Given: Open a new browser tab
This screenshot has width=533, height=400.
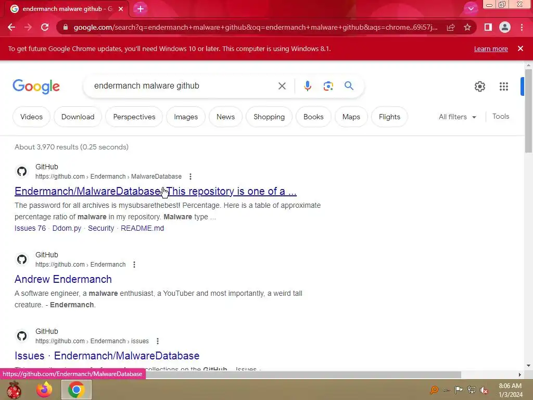Looking at the screenshot, I should click(141, 9).
